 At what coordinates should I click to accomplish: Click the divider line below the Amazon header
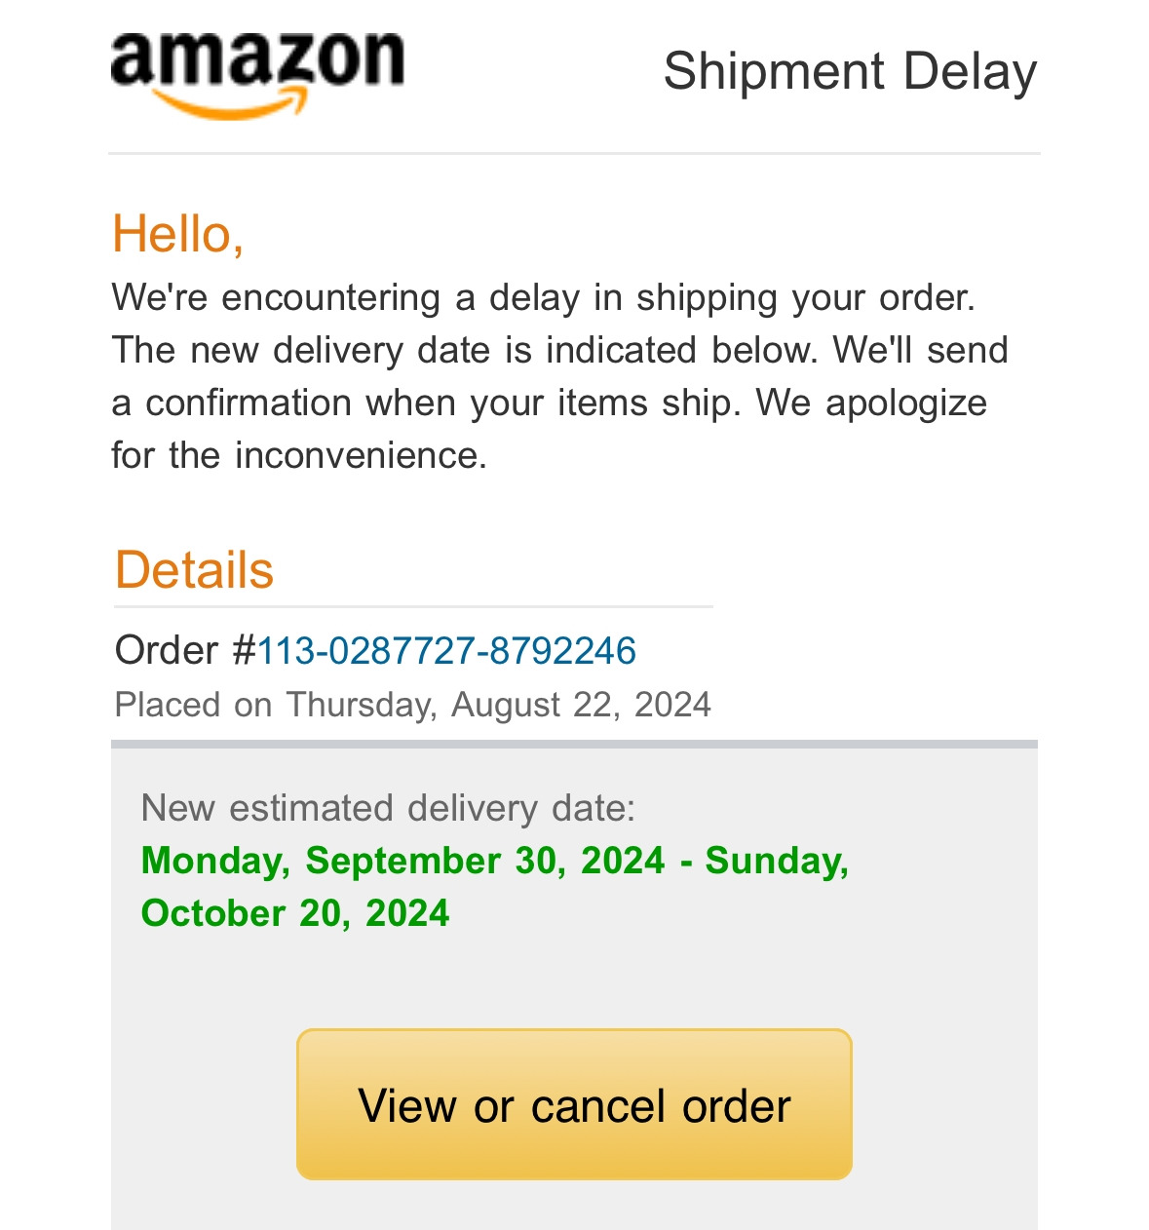574,153
